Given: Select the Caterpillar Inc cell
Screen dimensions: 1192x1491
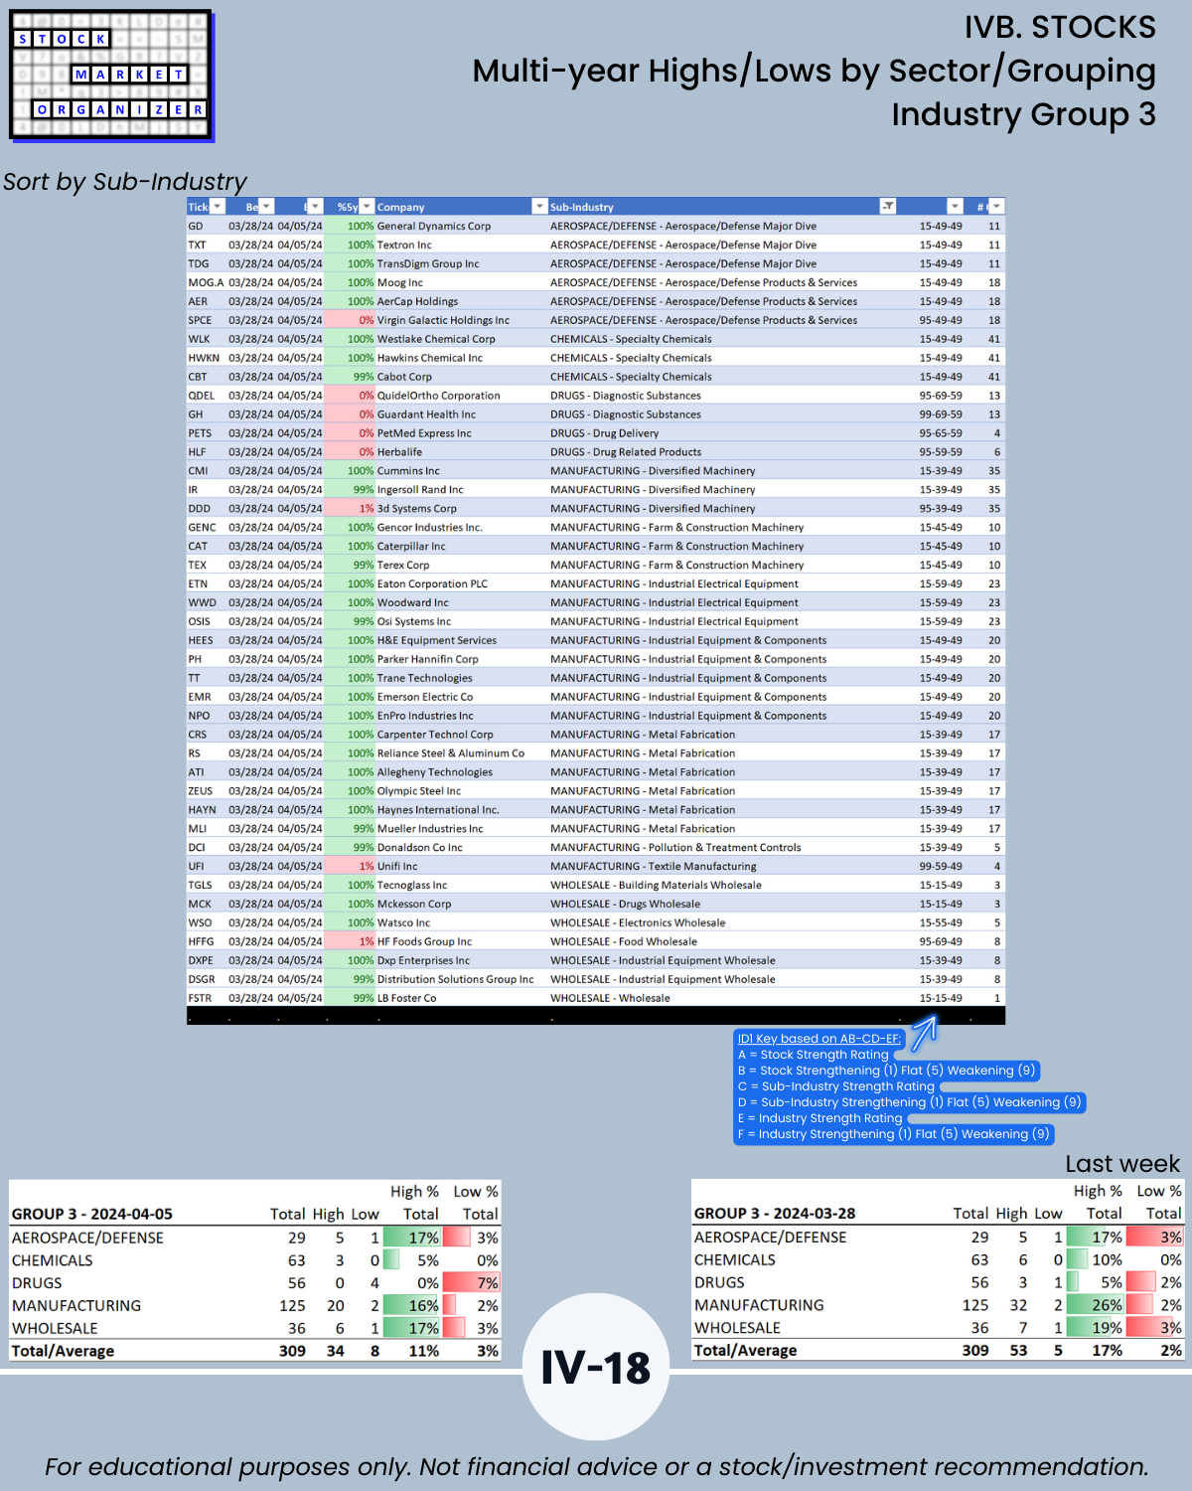Looking at the screenshot, I should [x=411, y=547].
